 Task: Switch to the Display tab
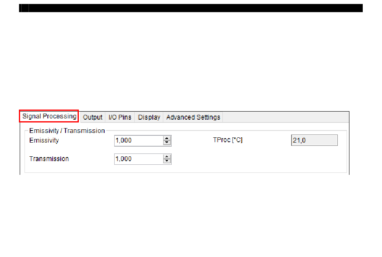tap(149, 117)
